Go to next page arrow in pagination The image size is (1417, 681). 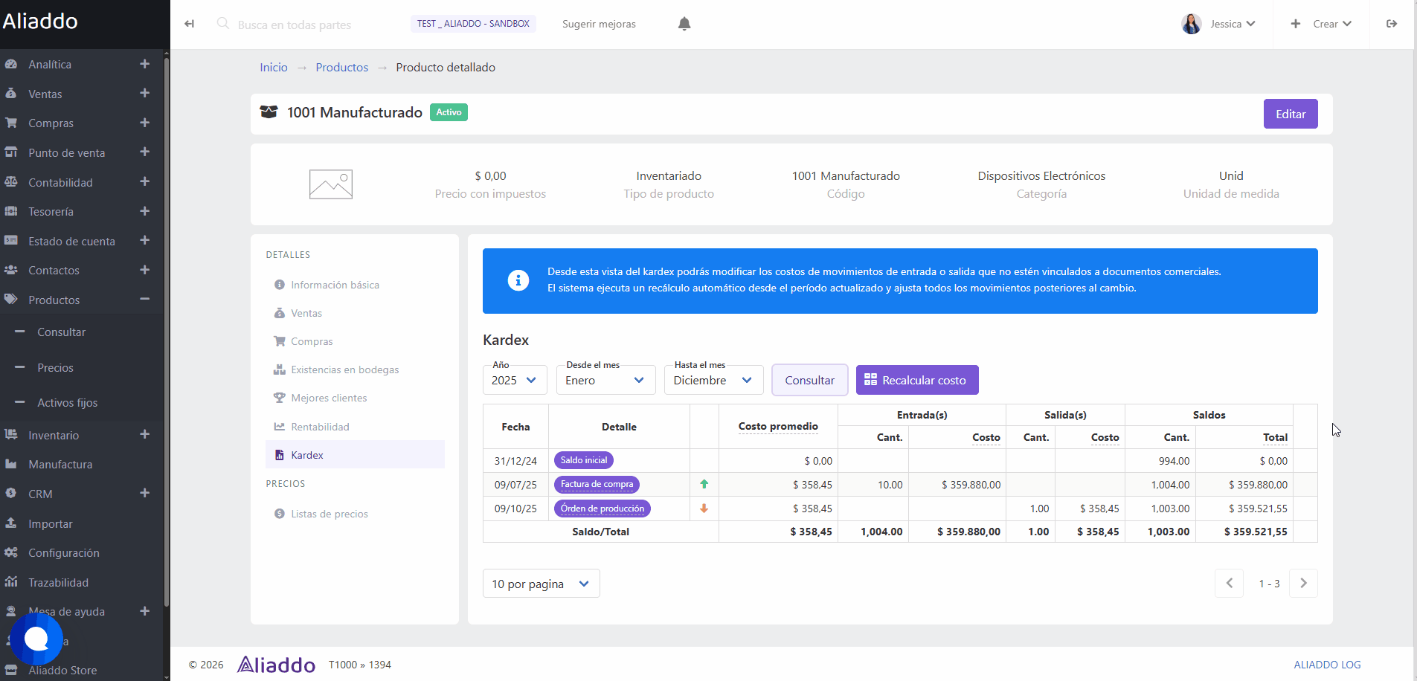tap(1302, 584)
